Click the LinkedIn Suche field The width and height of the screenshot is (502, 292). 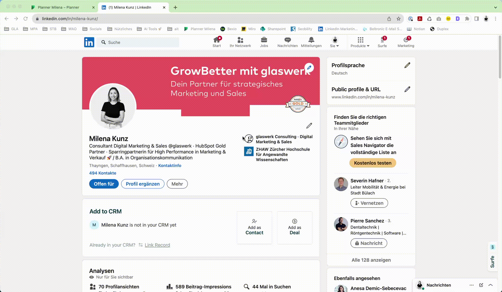[x=138, y=42]
